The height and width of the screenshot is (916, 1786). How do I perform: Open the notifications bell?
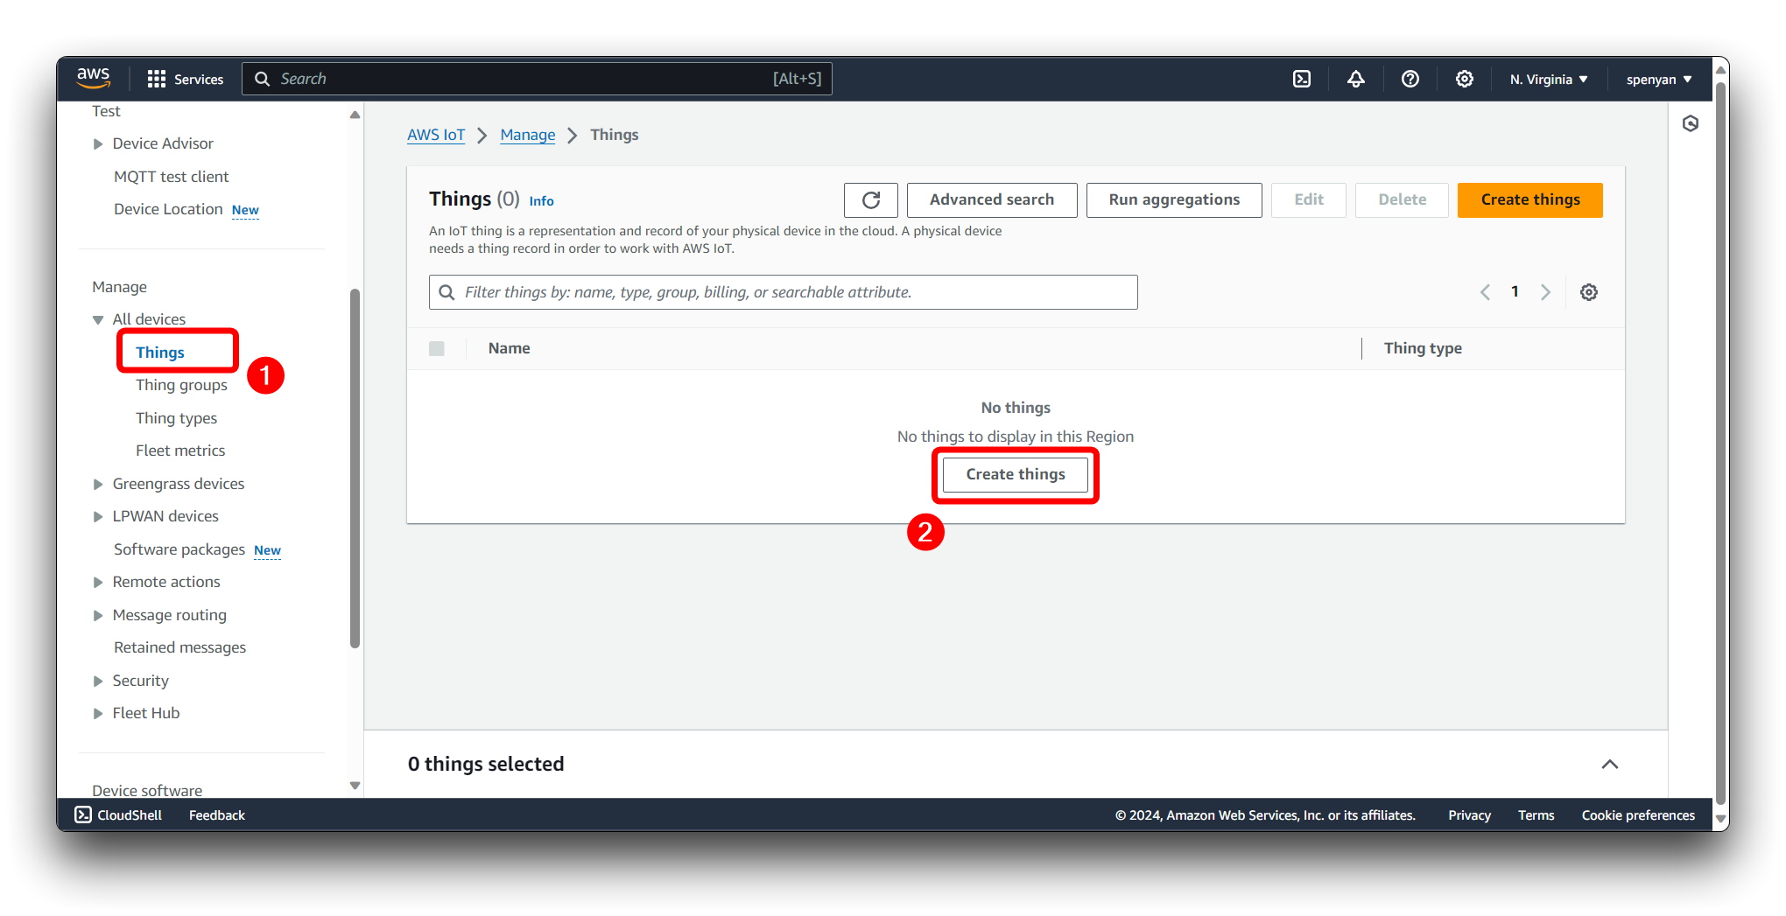click(1355, 79)
